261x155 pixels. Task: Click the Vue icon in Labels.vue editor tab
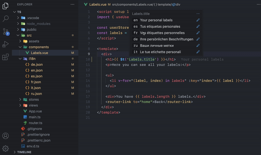86,5
